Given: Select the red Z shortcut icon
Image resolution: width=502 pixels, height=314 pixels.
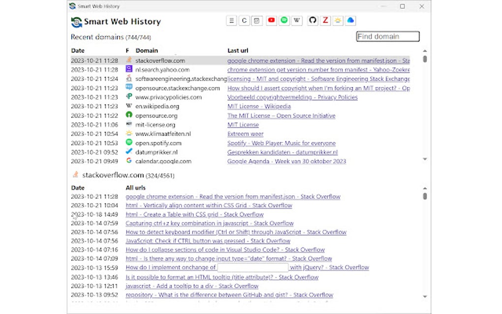Looking at the screenshot, I should click(x=326, y=21).
